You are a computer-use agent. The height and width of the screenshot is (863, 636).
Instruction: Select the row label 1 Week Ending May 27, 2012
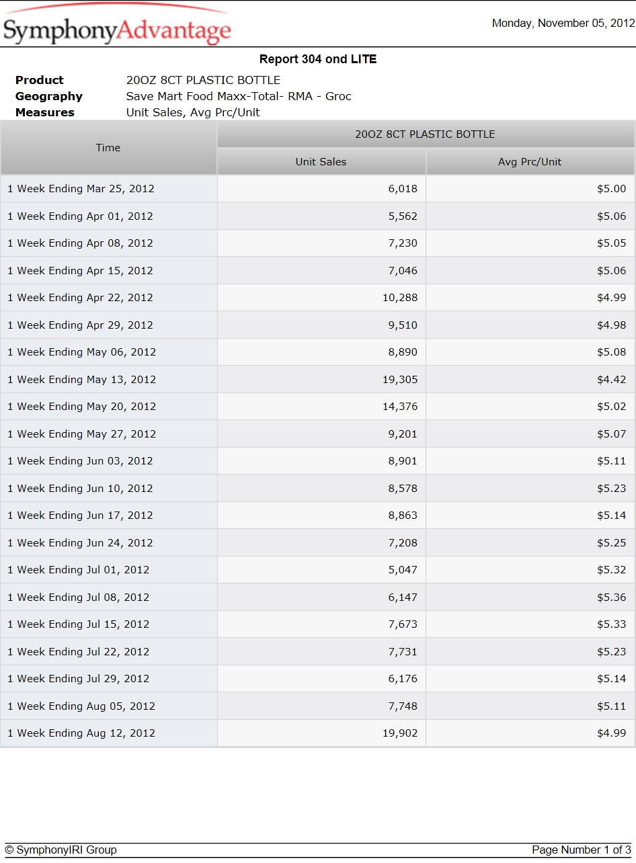[81, 434]
